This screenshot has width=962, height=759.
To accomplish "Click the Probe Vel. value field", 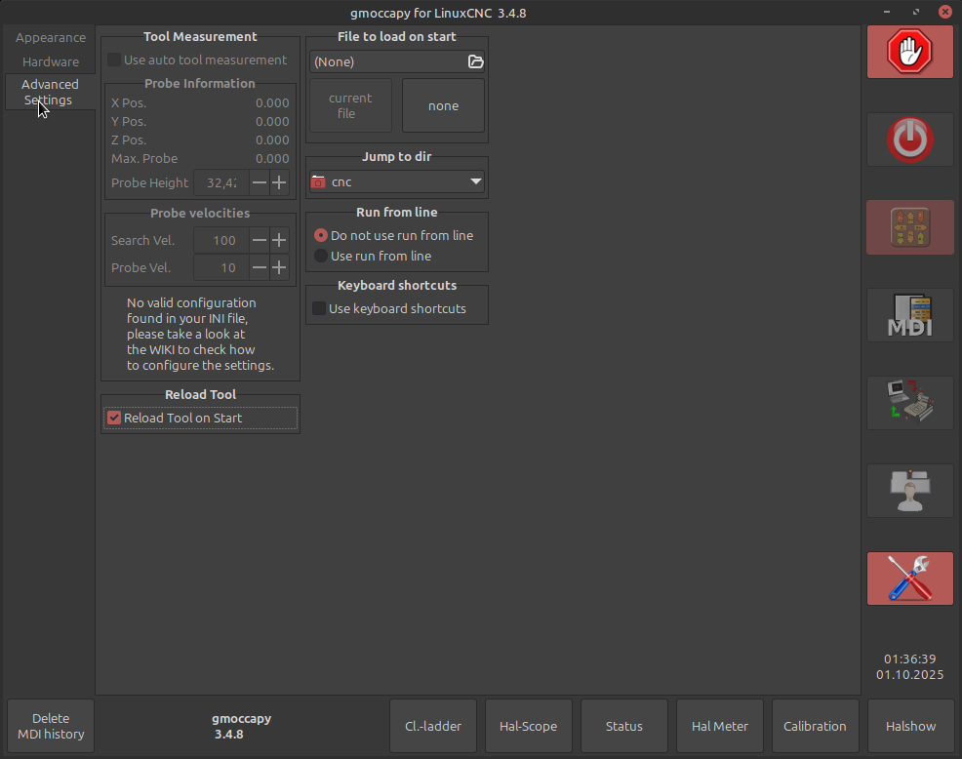I will [220, 267].
